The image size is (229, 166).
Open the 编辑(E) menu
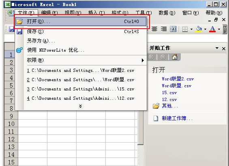[x=49, y=13]
